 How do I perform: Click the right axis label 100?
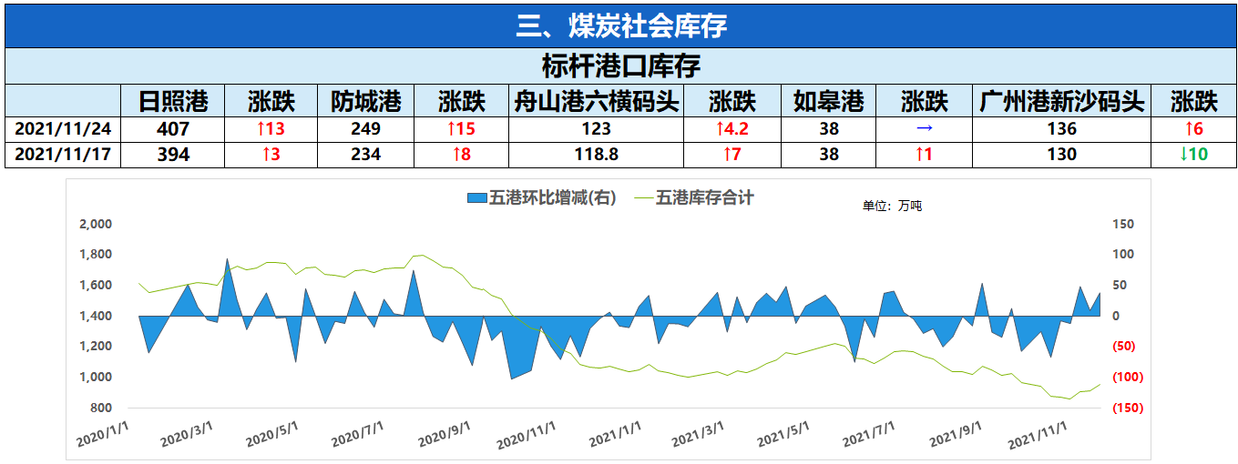1123,255
